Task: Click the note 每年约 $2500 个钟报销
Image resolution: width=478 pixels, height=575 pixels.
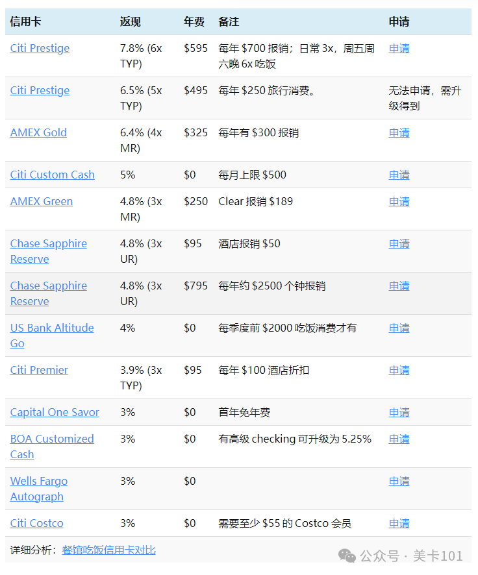Action: coord(272,286)
